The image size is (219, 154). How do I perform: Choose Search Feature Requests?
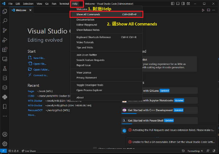coord(107,60)
